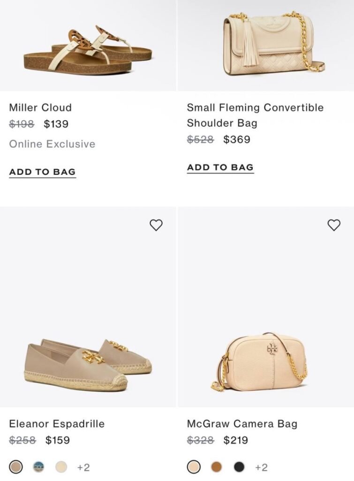This screenshot has width=354, height=481.
Task: Pick the cream Eleanor Espadrille swatch
Action: pos(61,467)
